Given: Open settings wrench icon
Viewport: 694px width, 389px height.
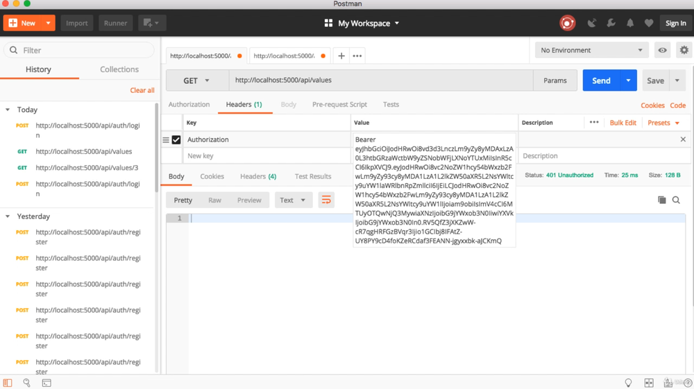Looking at the screenshot, I should click(611, 23).
